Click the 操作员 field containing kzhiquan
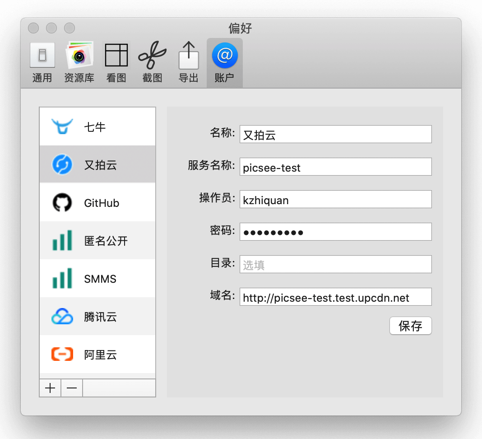The width and height of the screenshot is (482, 439). [x=336, y=199]
